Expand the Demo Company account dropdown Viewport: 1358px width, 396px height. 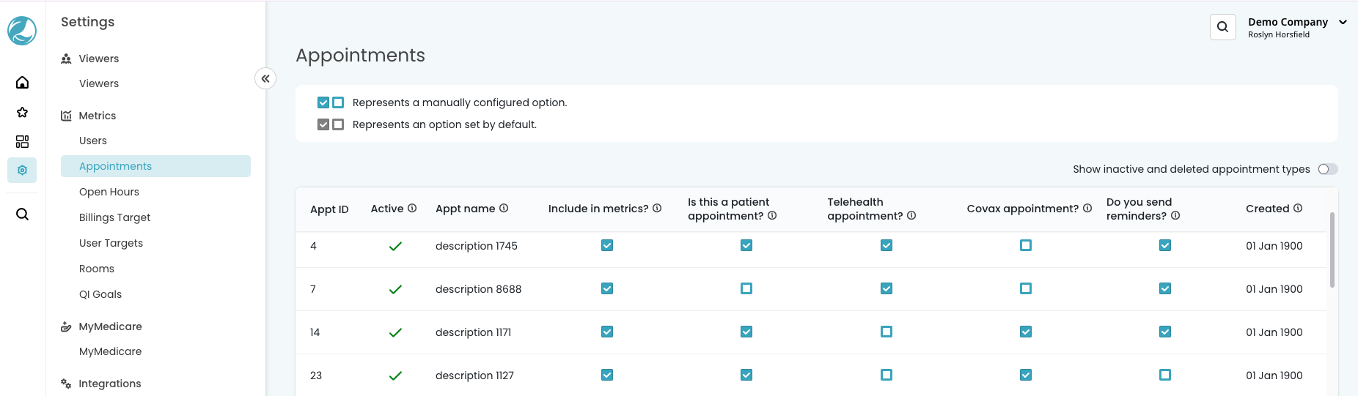click(1343, 23)
